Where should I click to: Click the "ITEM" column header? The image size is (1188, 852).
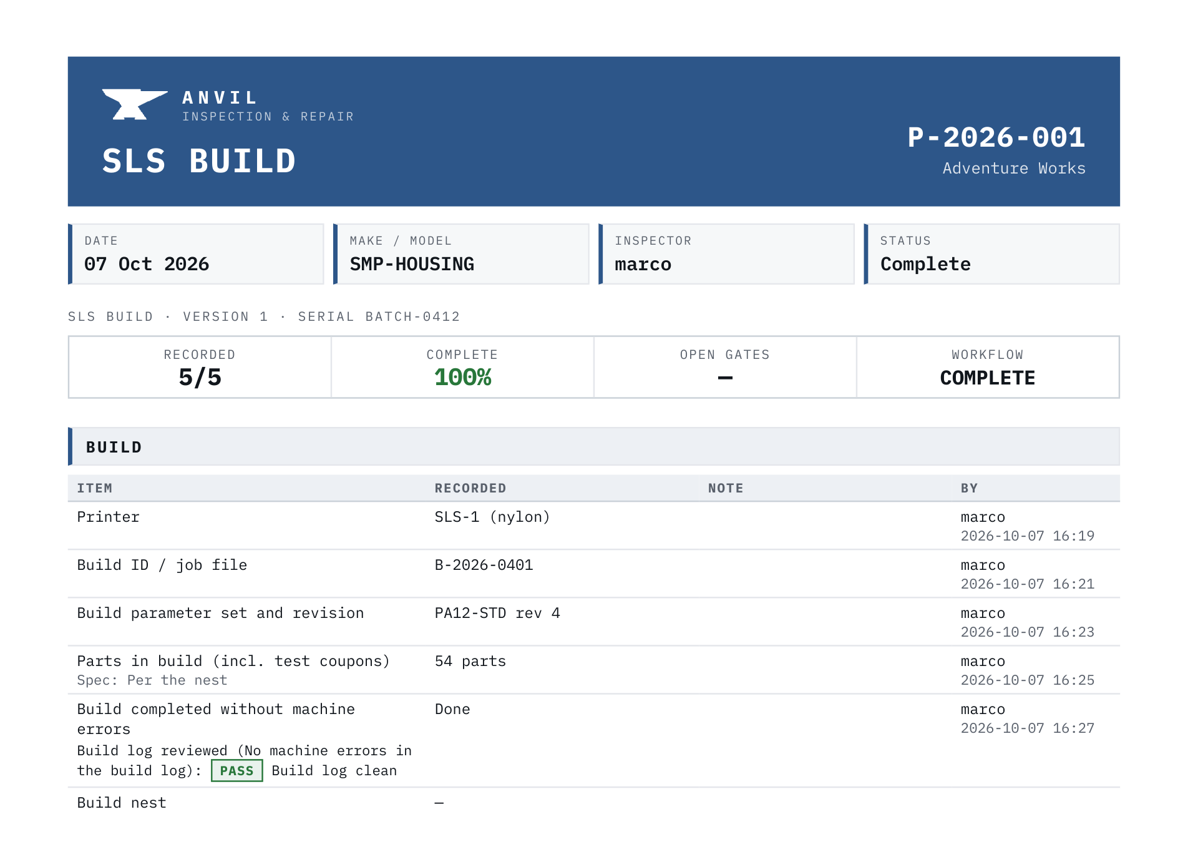pos(95,488)
